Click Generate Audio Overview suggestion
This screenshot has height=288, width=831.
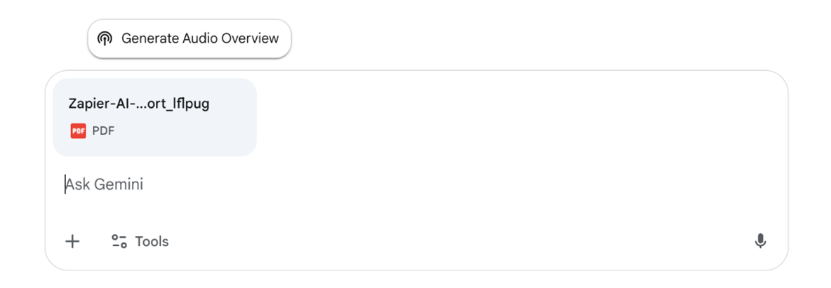(190, 39)
